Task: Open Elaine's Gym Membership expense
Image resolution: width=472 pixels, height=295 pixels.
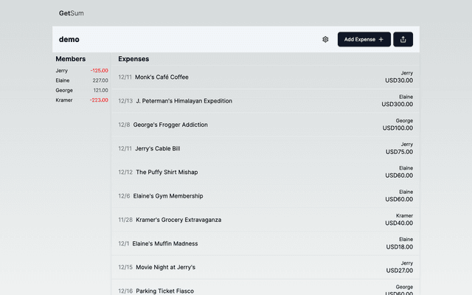Action: tap(168, 196)
